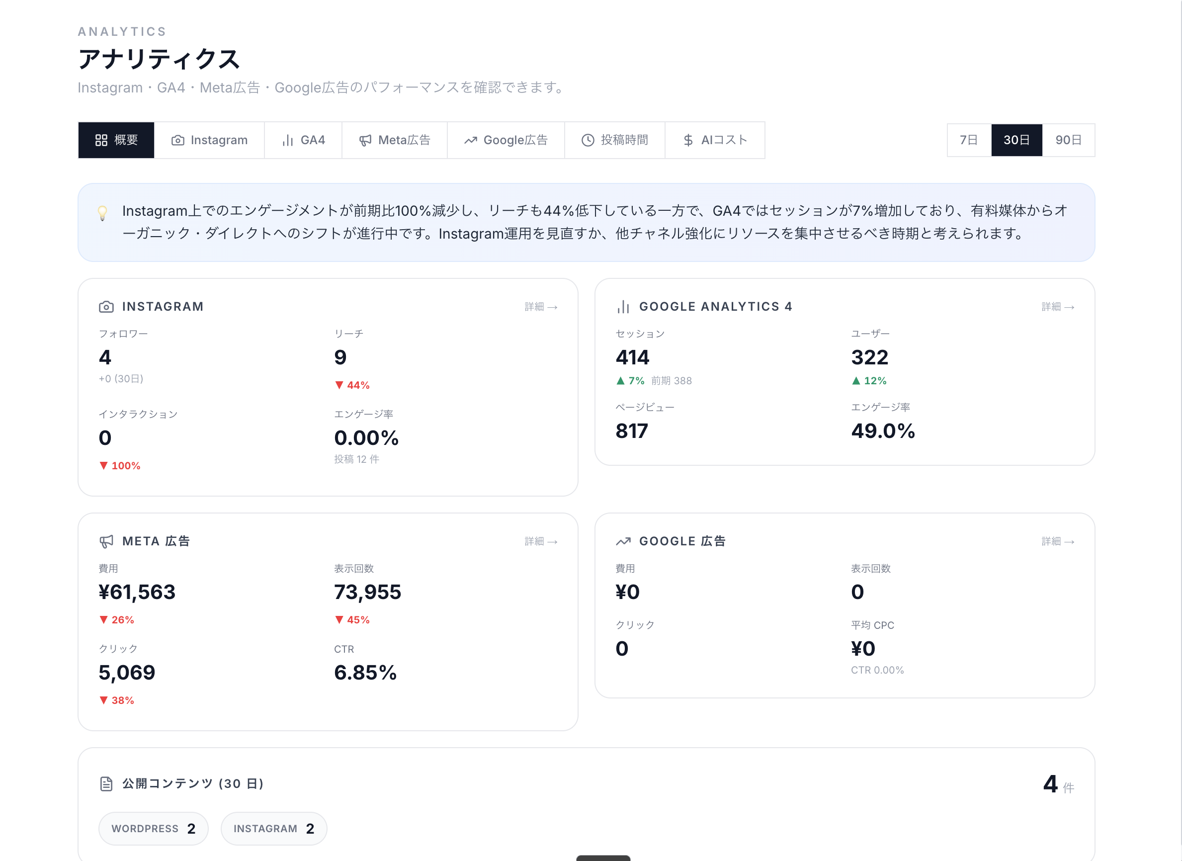Click the trend icon in Google広告 tab
The height and width of the screenshot is (861, 1182).
[x=471, y=140]
